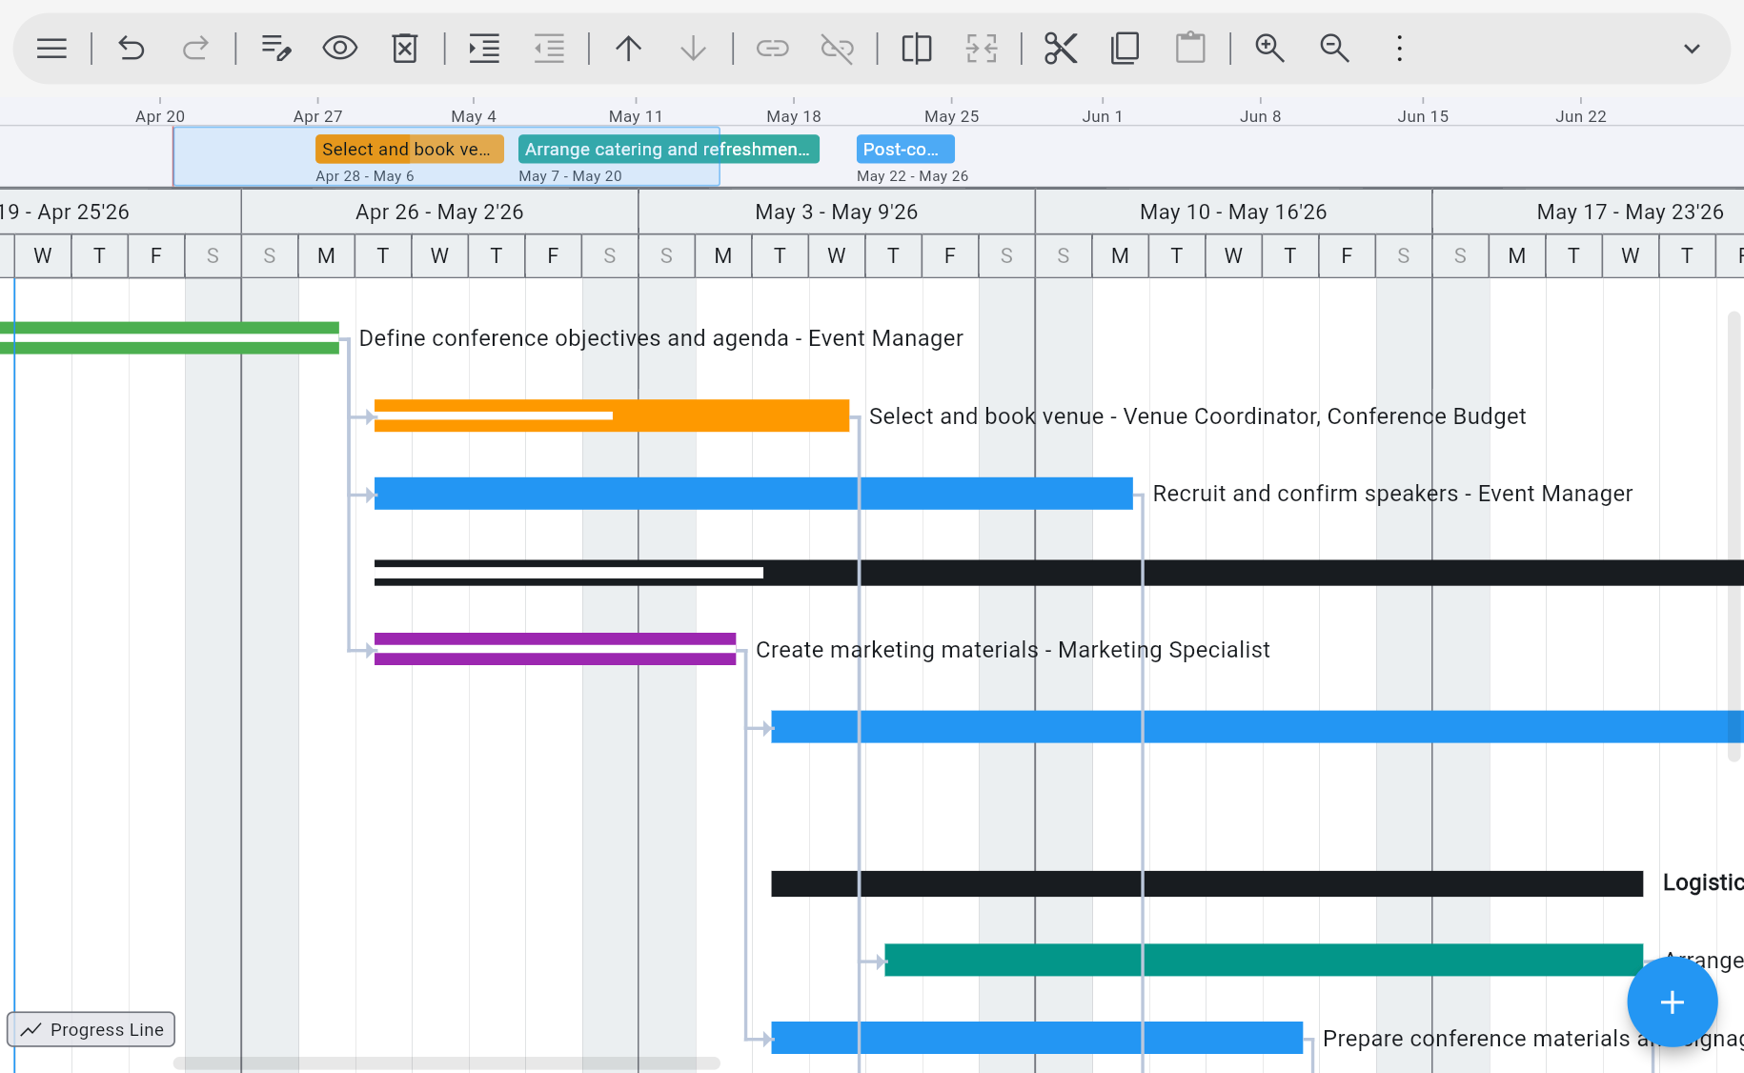Add a new task with the plus button
This screenshot has width=1744, height=1073.
pyautogui.click(x=1673, y=1002)
